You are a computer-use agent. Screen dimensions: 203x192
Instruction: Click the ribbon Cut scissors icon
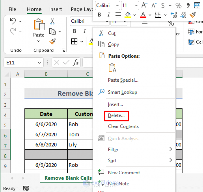[x=52, y=21]
